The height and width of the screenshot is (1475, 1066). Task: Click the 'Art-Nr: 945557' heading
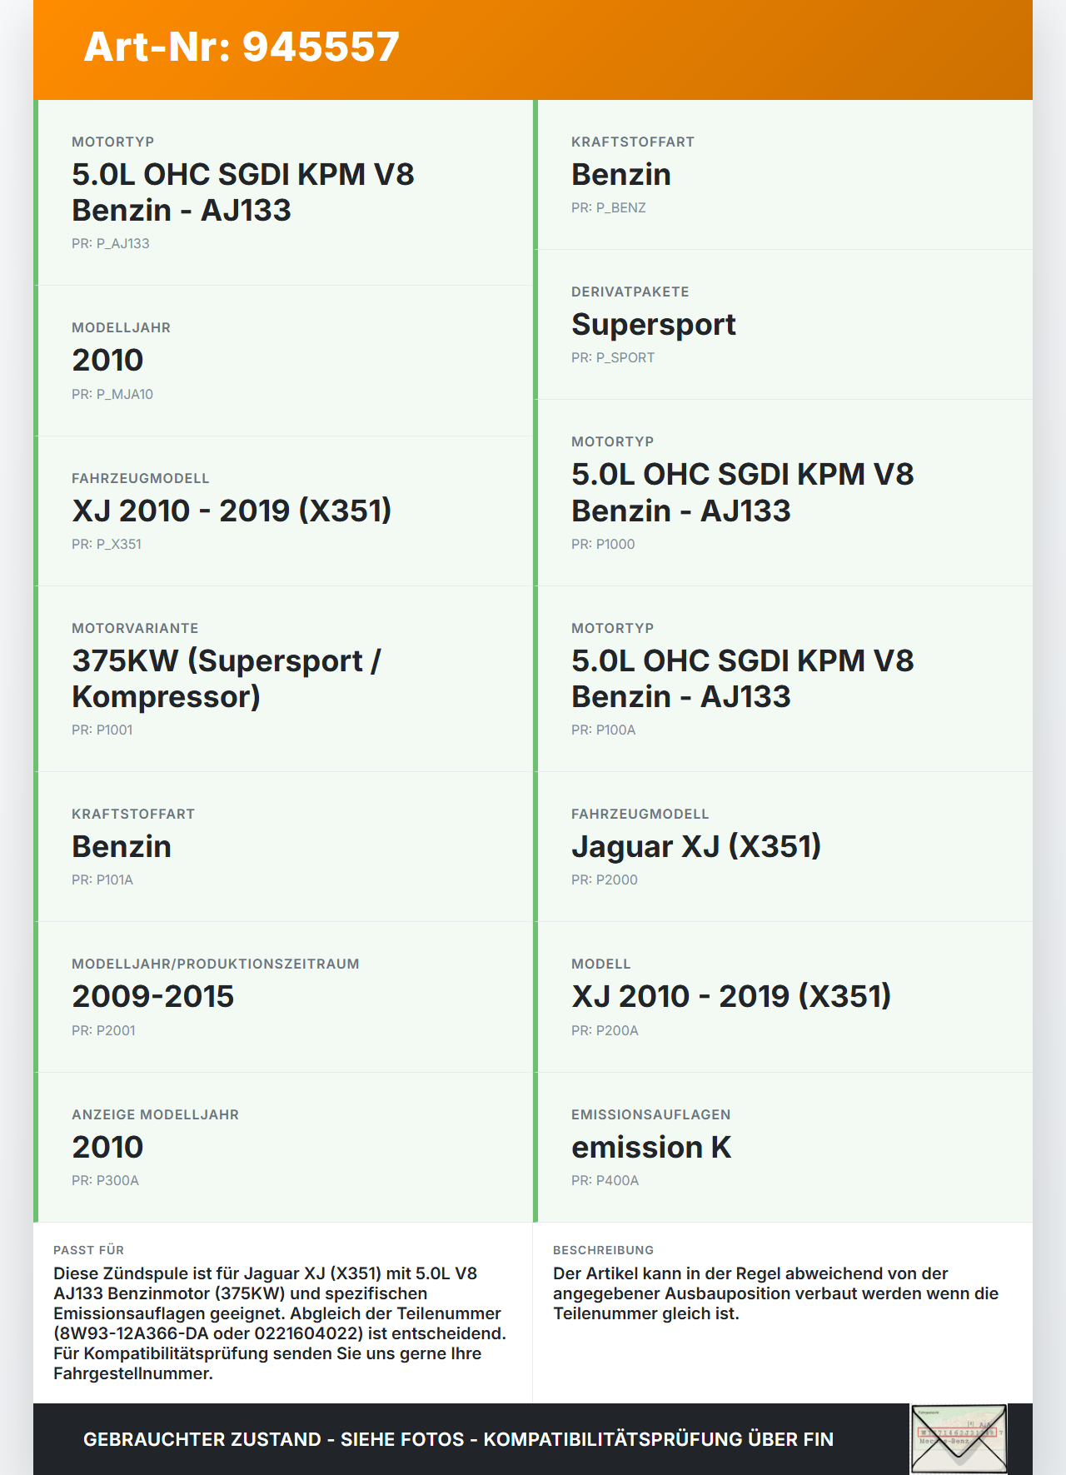242,47
